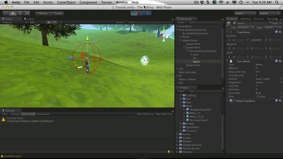
Task: Switch to the Lightmap tab
Action: click(x=245, y=19)
